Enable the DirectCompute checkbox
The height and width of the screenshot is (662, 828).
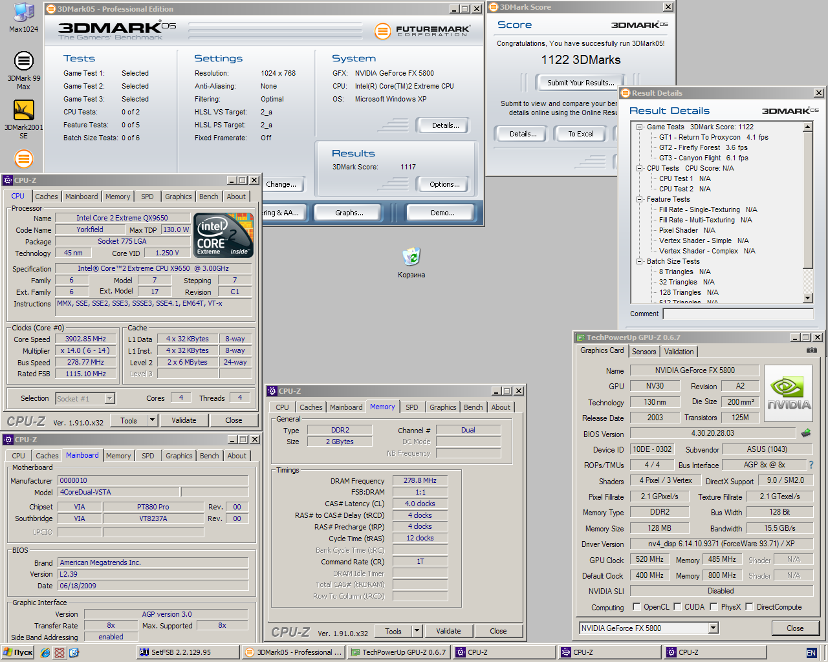[749, 607]
